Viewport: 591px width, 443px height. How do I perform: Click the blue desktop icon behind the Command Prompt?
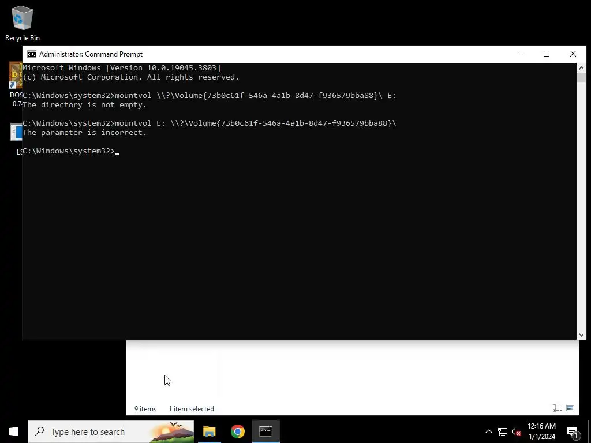(x=16, y=132)
